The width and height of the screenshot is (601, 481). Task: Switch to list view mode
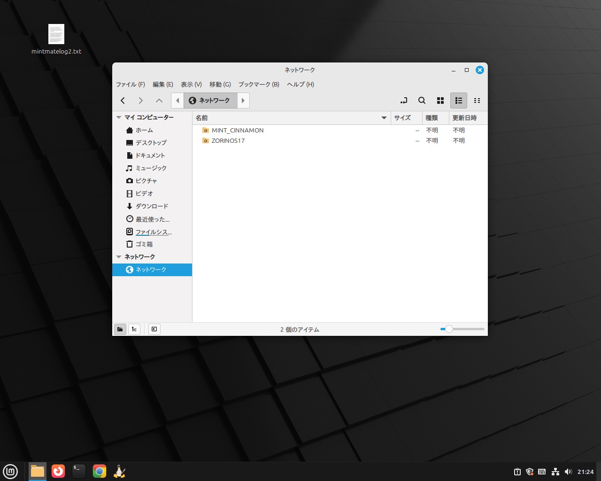point(459,101)
